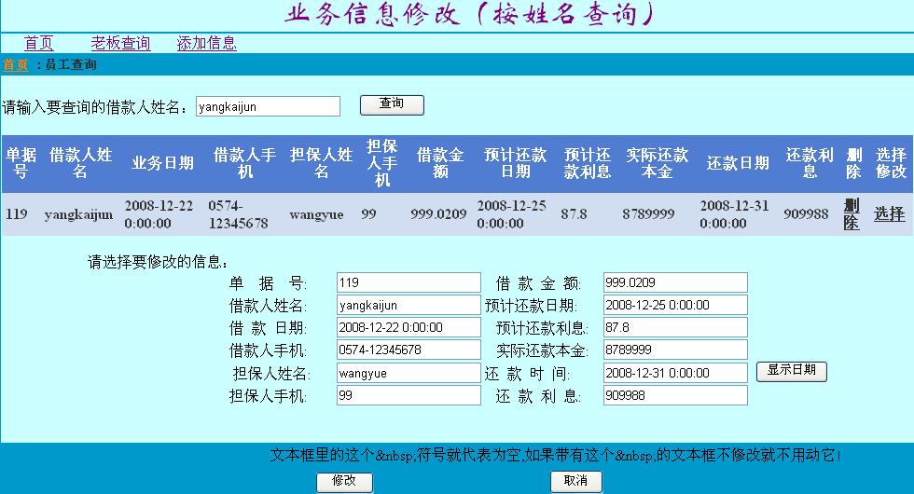The width and height of the screenshot is (914, 494).
Task: Click the 单据号 text field
Action: click(408, 282)
